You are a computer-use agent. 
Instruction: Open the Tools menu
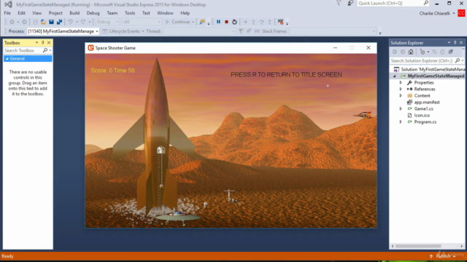pos(130,13)
